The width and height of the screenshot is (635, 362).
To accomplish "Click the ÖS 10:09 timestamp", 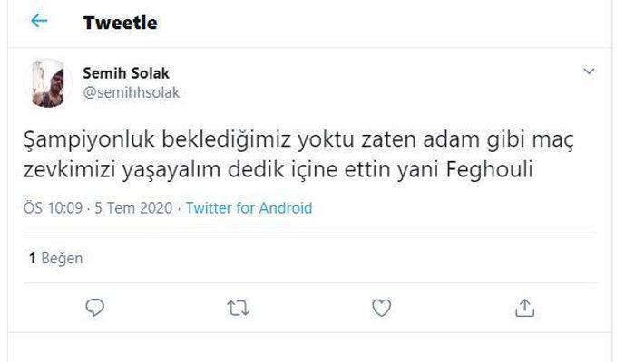I will 54,208.
